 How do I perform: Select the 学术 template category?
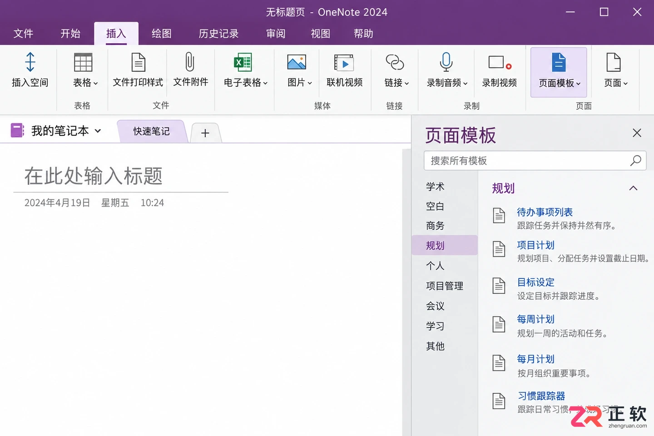click(435, 187)
